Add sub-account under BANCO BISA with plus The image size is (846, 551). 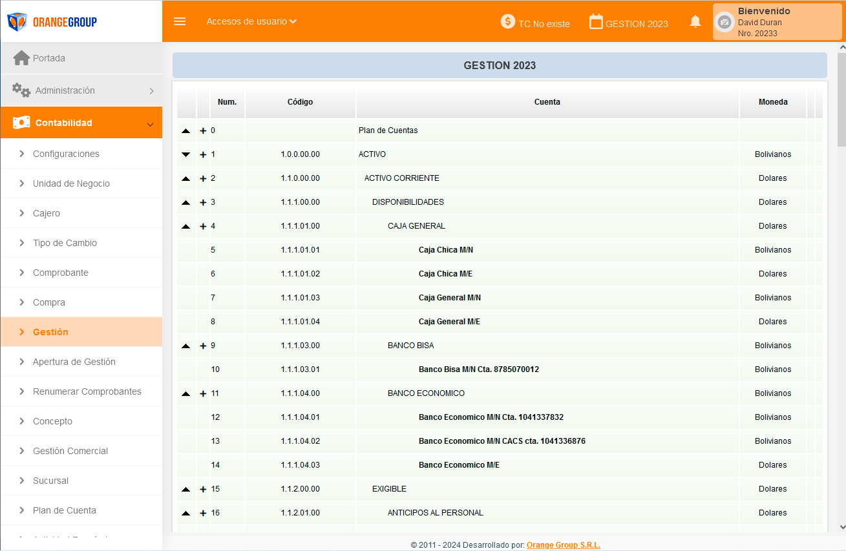pyautogui.click(x=203, y=346)
